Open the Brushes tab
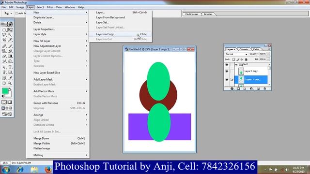Screen dimensions: 310x174 (x=208, y=14)
